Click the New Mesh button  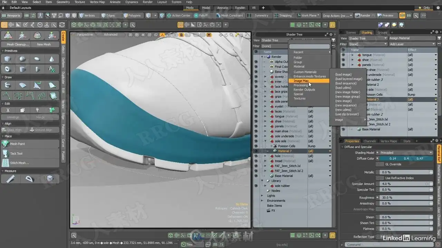(x=44, y=44)
